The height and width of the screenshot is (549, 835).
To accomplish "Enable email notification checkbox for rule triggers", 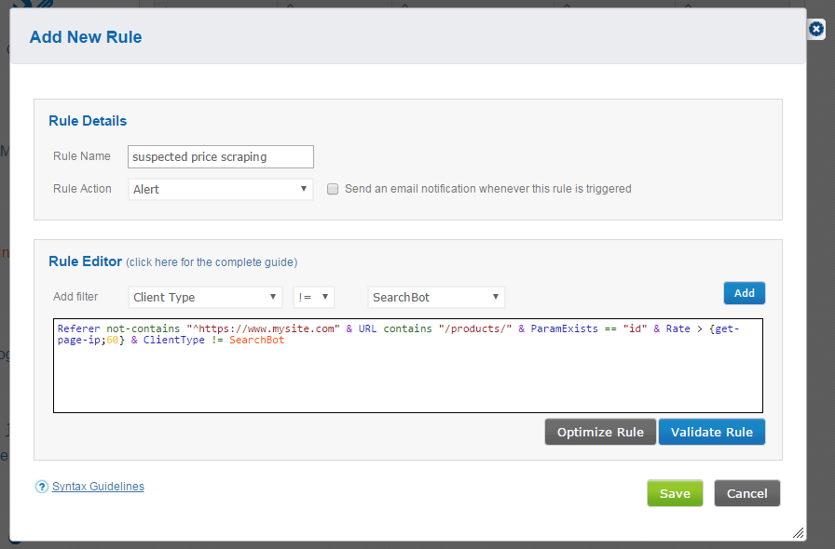I will coord(333,189).
